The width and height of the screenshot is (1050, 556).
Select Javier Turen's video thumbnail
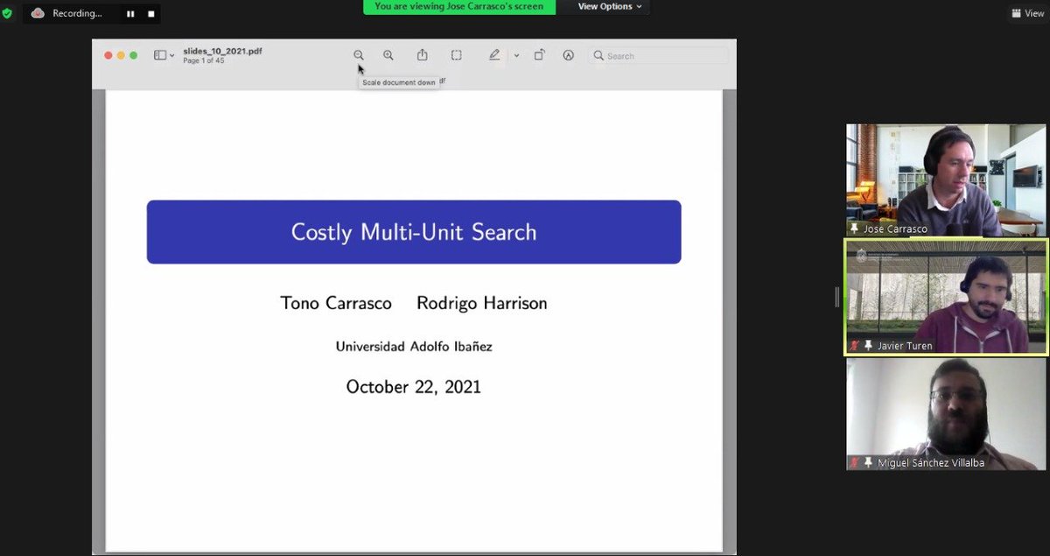point(946,297)
